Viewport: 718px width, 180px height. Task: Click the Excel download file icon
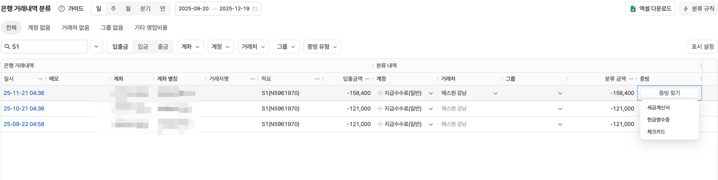click(x=633, y=9)
